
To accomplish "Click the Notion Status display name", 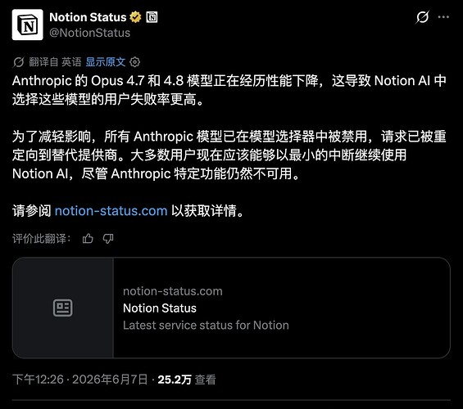I will pyautogui.click(x=88, y=17).
